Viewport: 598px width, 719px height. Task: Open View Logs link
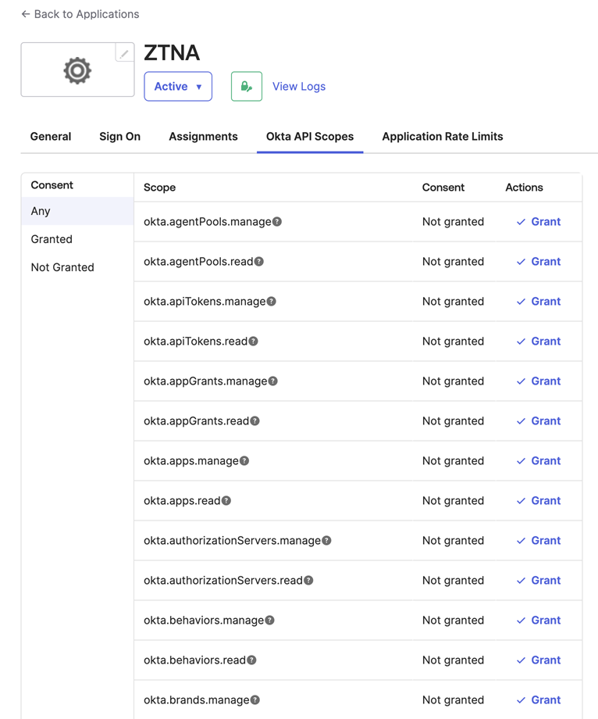click(x=298, y=87)
